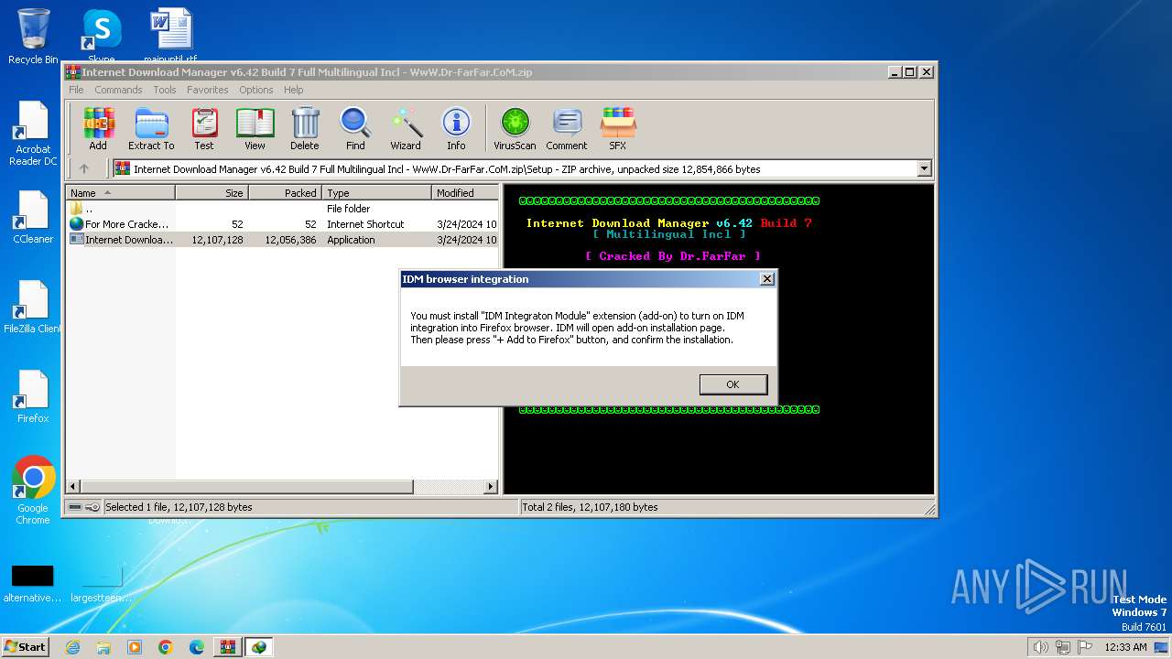Image resolution: width=1172 pixels, height=659 pixels.
Task: Click the SFX toolbar icon
Action: 618,128
